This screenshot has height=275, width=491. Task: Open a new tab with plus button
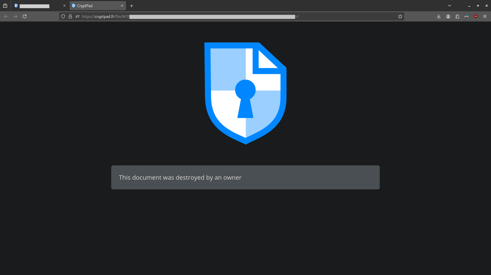[x=132, y=6]
